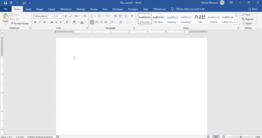
Task: Open the Font dialog launcher
Action: coord(87,28)
